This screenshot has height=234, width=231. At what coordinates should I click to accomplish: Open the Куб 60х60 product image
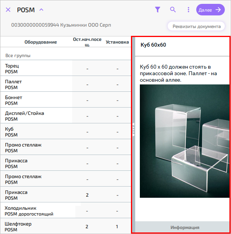(185, 141)
